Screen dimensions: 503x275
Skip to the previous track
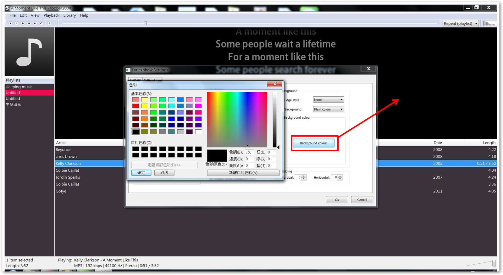pos(29,23)
